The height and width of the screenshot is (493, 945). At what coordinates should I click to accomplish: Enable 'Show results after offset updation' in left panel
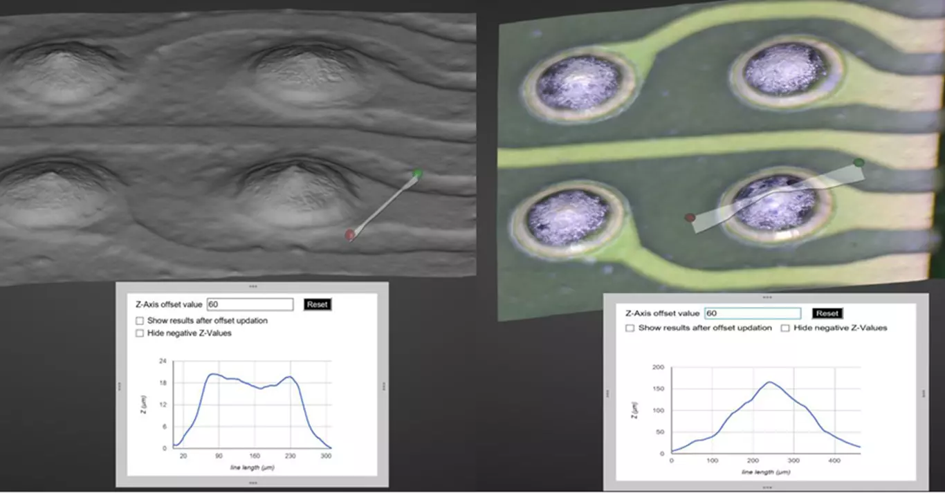[140, 321]
